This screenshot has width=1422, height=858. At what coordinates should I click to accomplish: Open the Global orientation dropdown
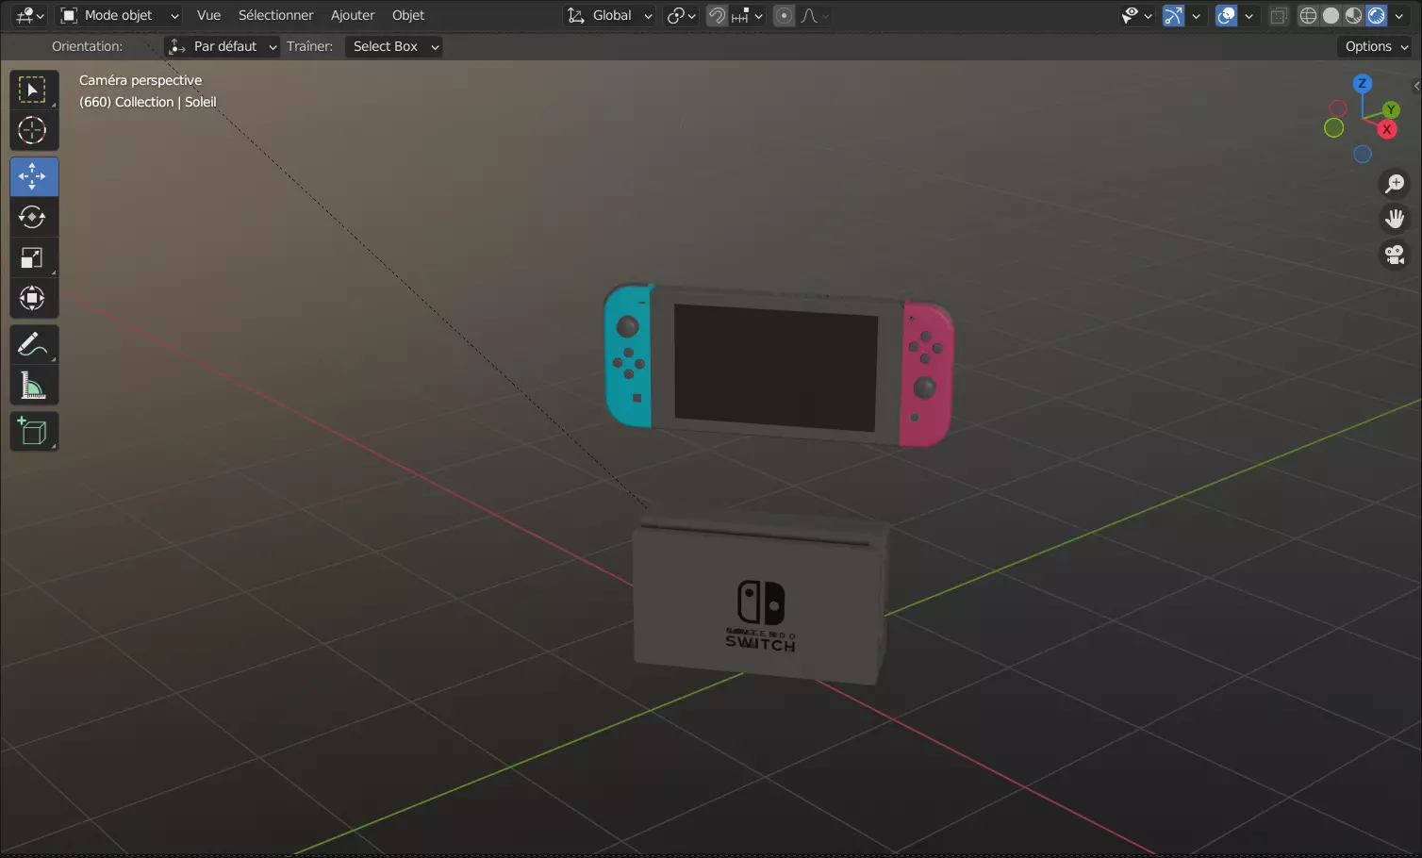pos(609,16)
